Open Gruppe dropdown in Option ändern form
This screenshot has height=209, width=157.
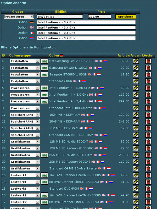pos(19,17)
